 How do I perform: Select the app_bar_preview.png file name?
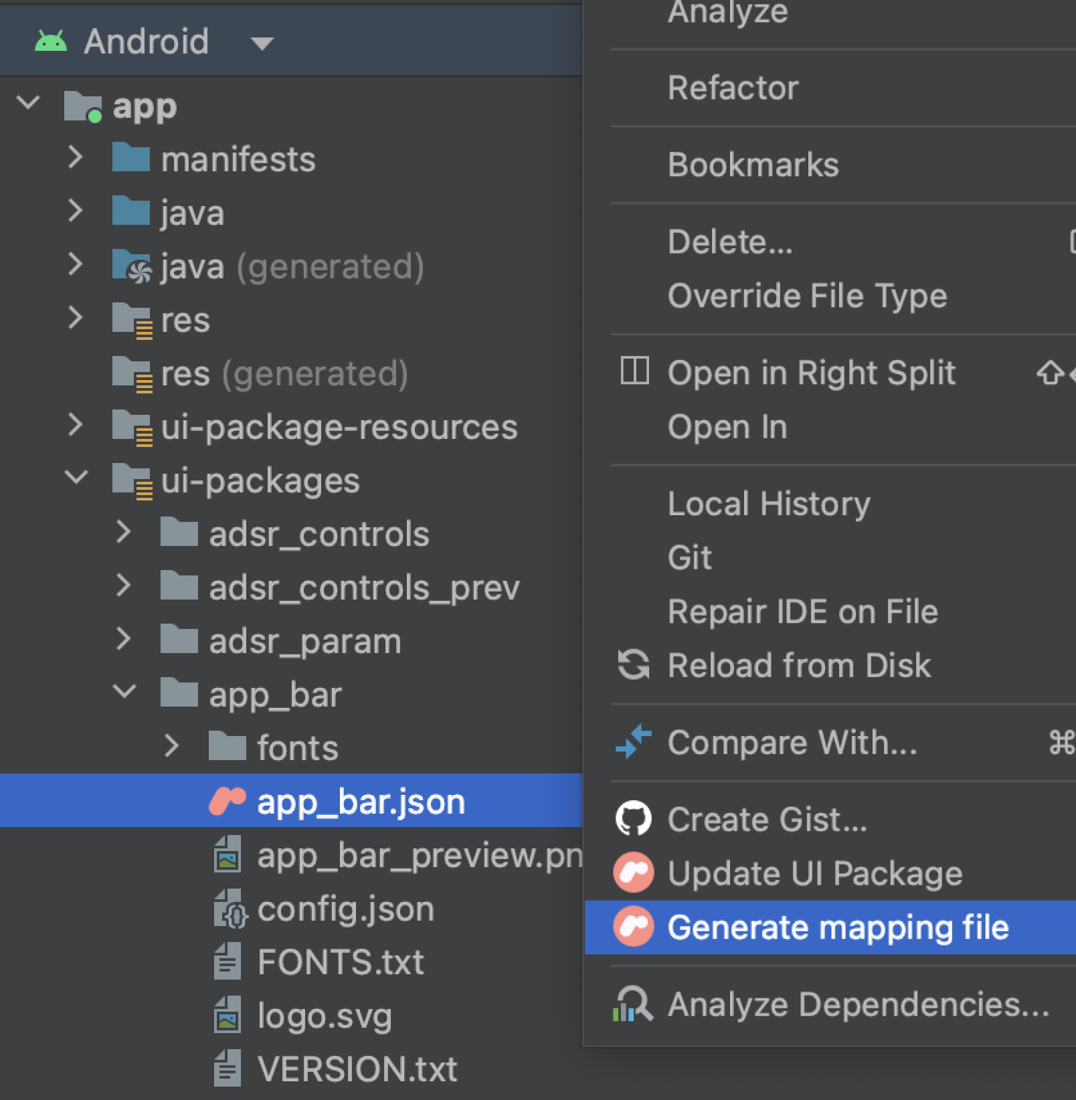click(x=420, y=856)
